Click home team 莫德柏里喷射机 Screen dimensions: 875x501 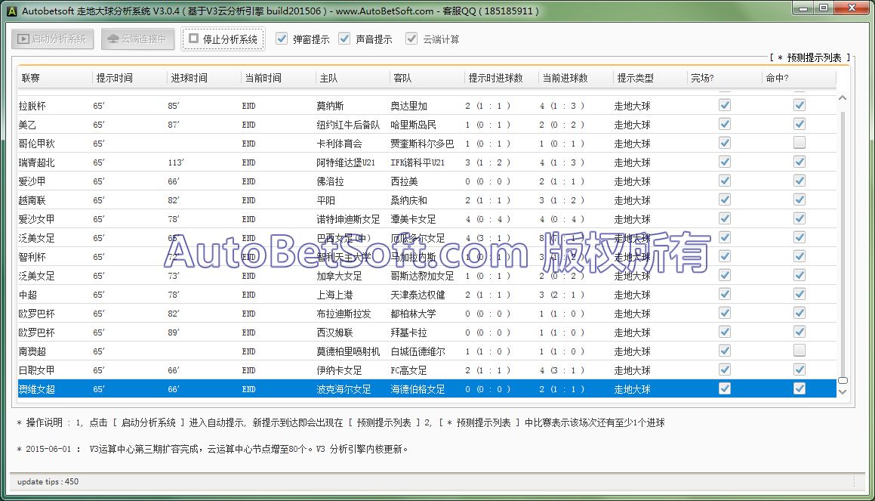coord(348,351)
